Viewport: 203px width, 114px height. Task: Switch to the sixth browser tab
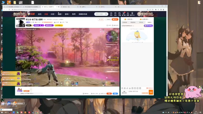(x=107, y=7)
